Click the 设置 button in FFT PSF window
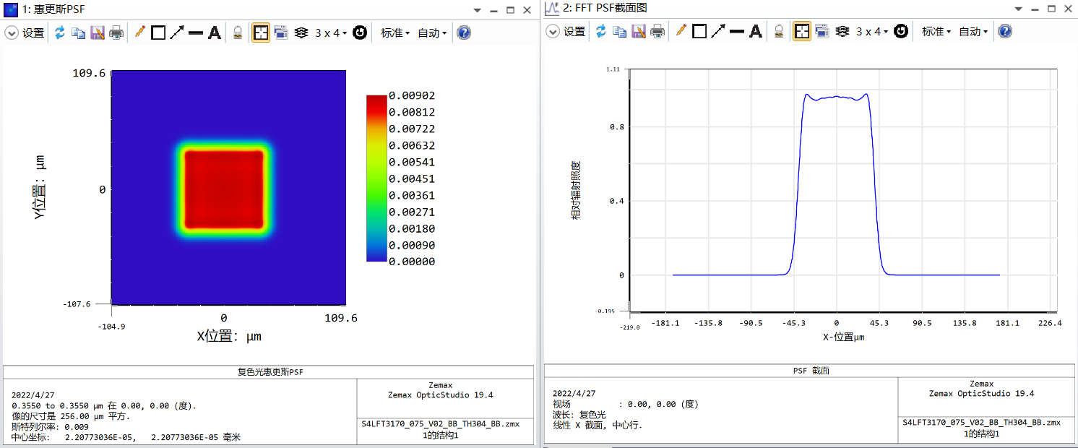This screenshot has height=448, width=1078. point(574,32)
